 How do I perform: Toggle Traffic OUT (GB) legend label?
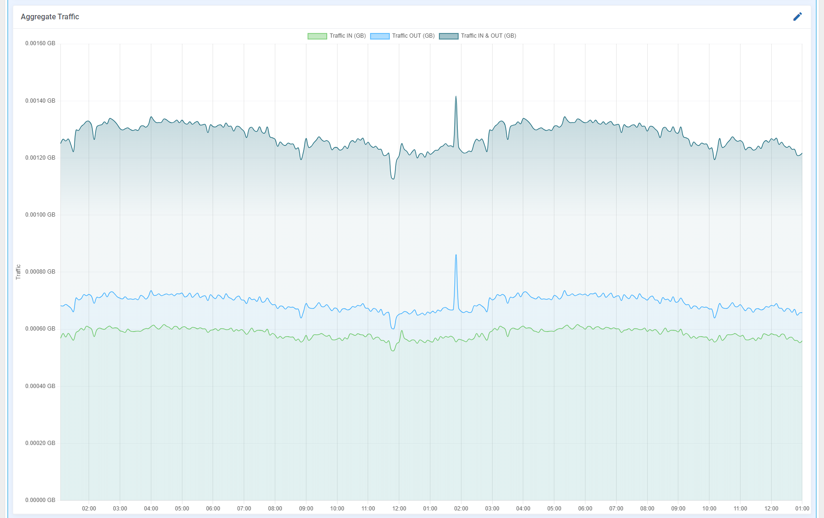coord(413,36)
